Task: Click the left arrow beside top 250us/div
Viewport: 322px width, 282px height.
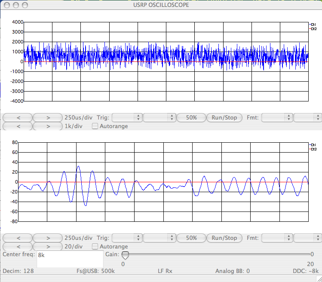Action: [18, 117]
